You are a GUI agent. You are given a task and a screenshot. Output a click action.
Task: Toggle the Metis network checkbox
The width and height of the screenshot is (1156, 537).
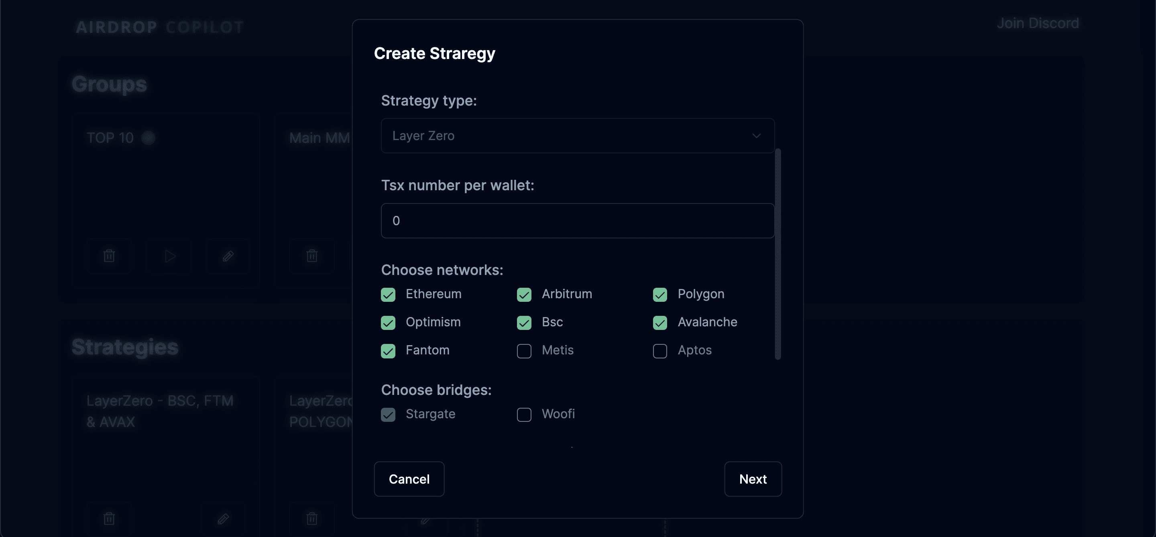(524, 350)
